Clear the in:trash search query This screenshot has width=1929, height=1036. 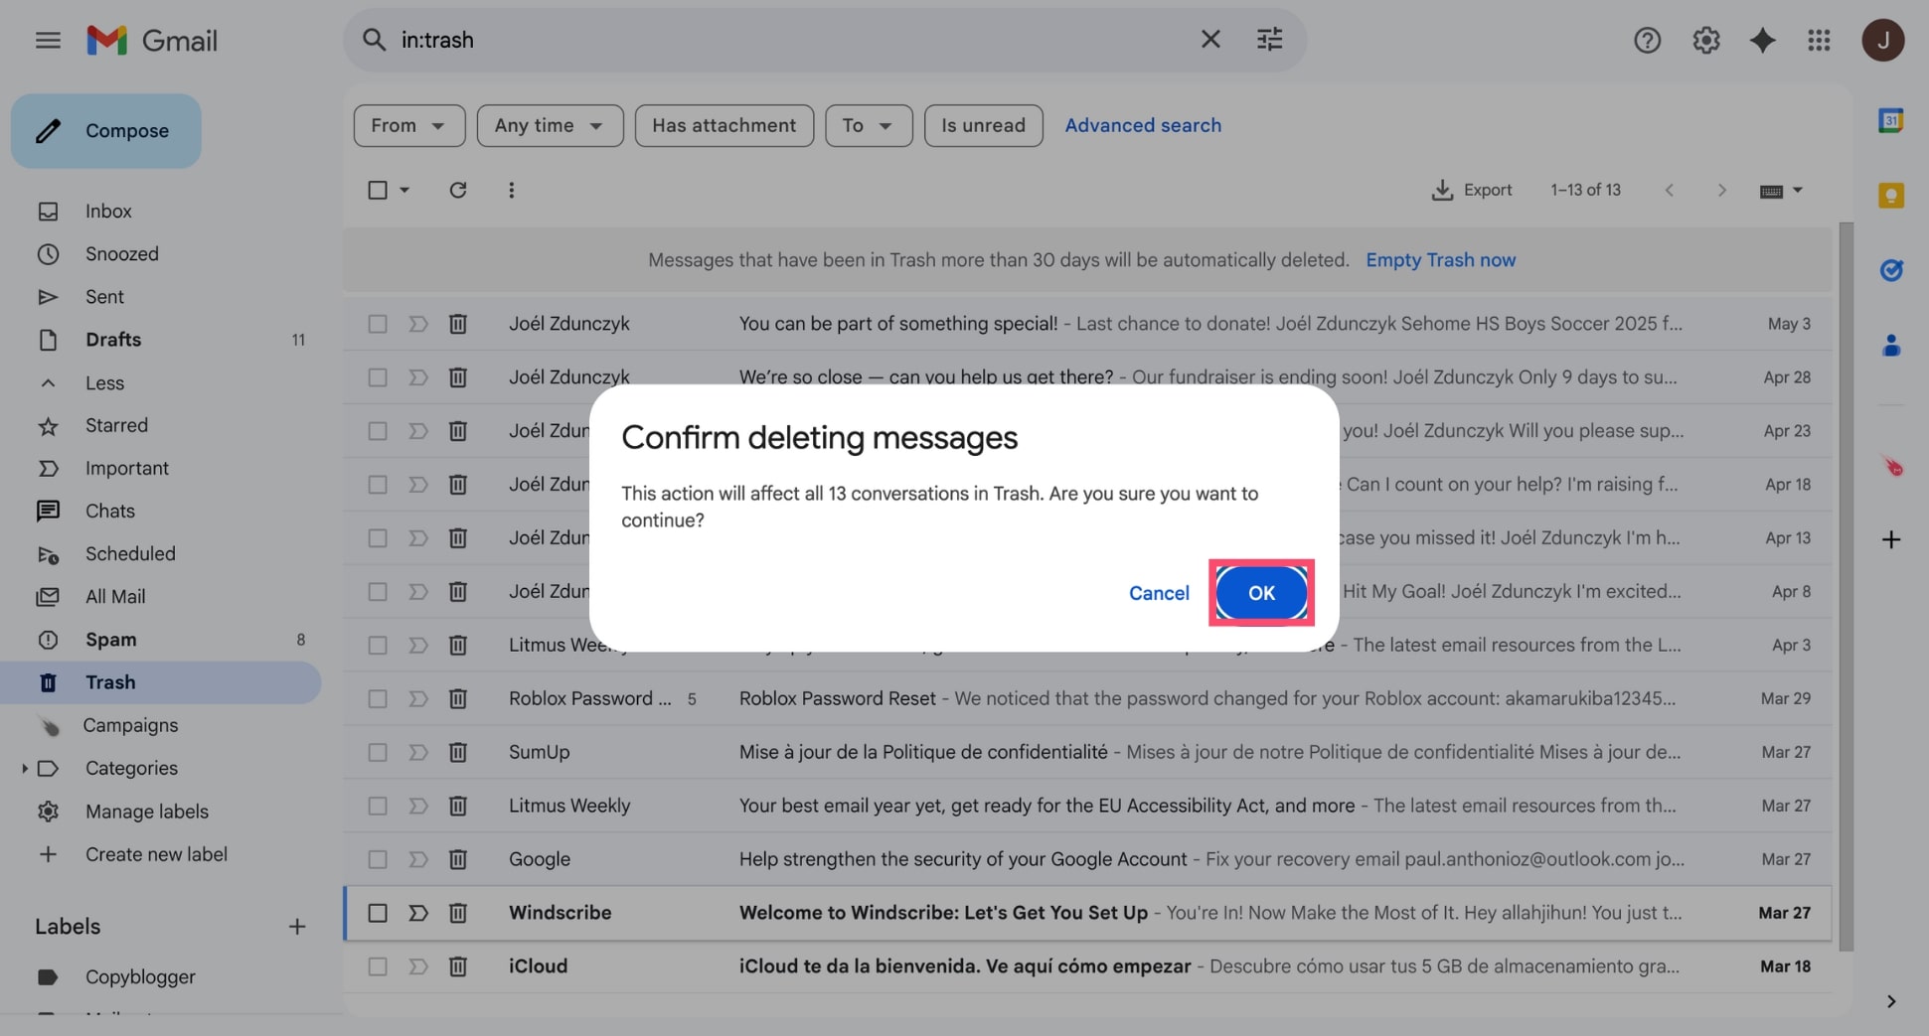1210,40
